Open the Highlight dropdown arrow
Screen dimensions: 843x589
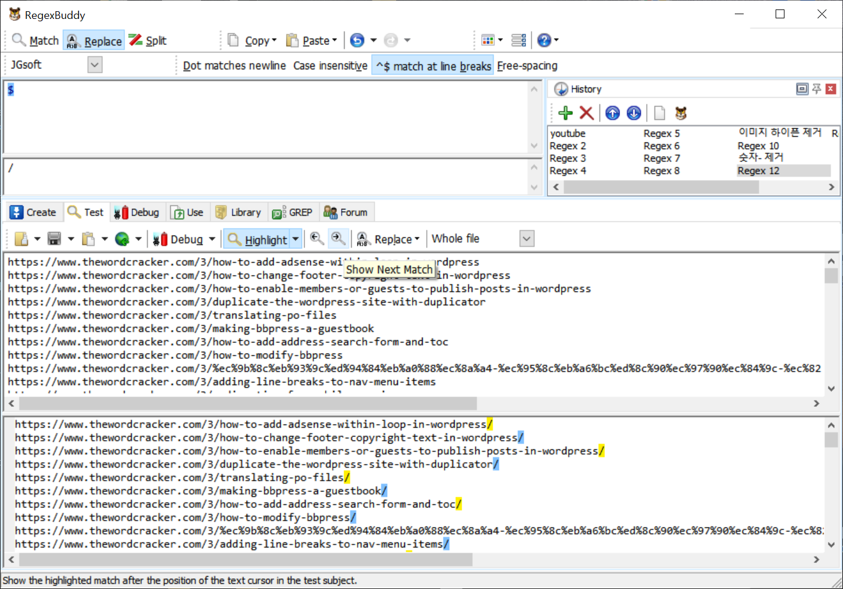(296, 239)
